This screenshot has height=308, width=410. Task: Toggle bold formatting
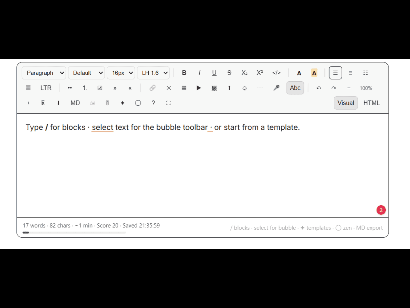pos(184,73)
